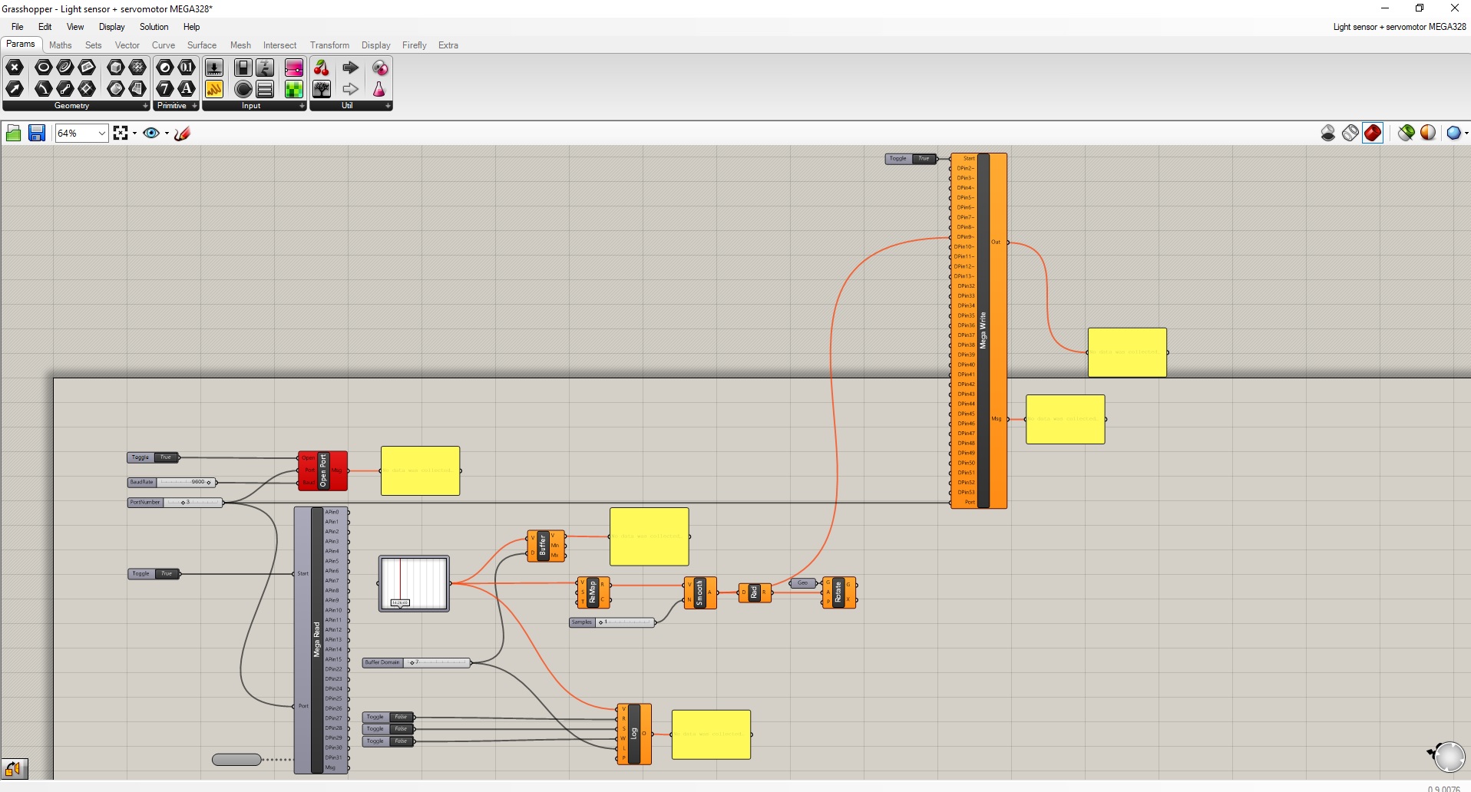Pick the Integer 7 primitive icon
Image resolution: width=1471 pixels, height=792 pixels.
pyautogui.click(x=165, y=89)
